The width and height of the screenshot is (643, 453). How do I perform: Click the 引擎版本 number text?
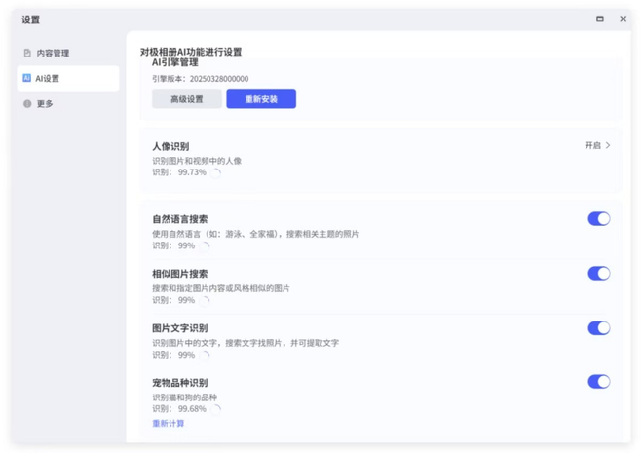219,79
